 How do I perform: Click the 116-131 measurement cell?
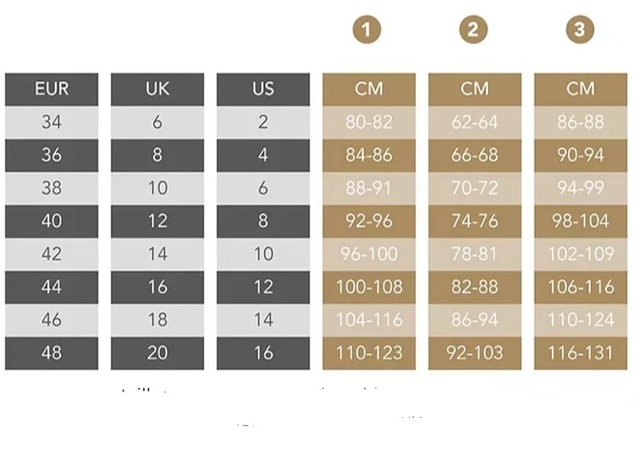click(580, 353)
